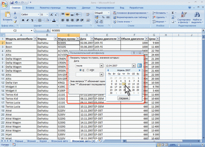Viewport: 205px width, 147px height.
Task: Open filter arrow for Фирма column
Action: [56, 39]
